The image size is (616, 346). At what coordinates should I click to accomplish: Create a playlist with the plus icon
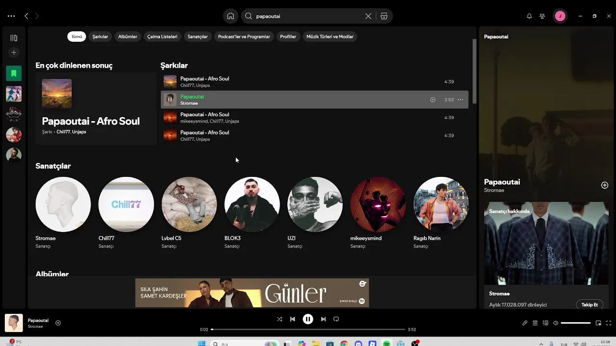tap(14, 52)
